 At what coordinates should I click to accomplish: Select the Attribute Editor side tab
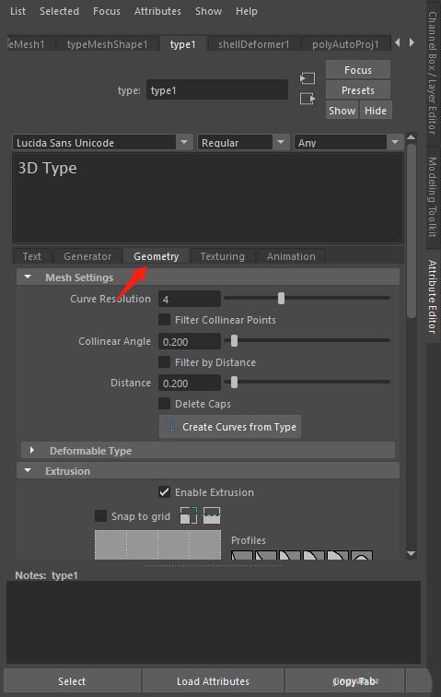(x=433, y=296)
